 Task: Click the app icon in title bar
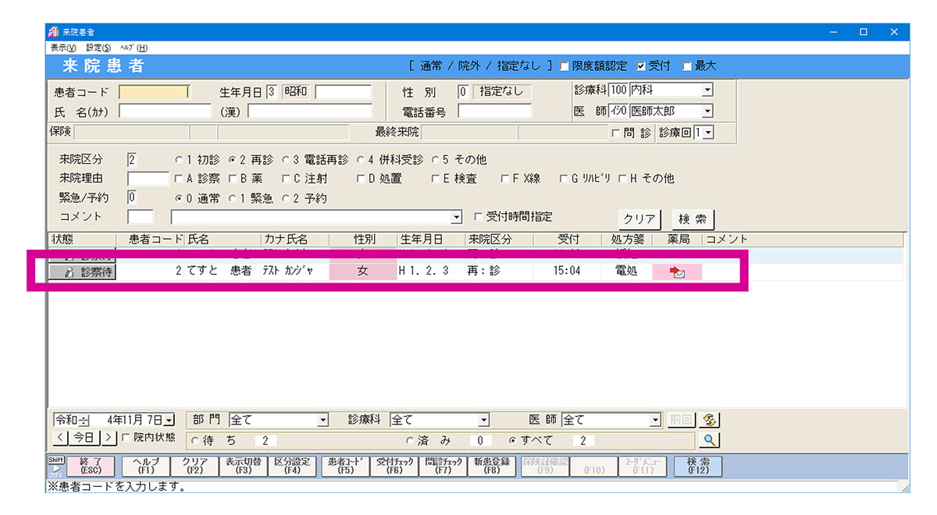point(53,32)
